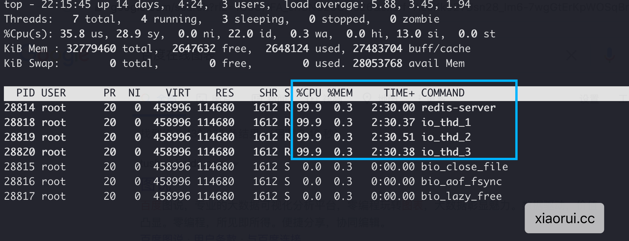Click the COMMAND column header
Viewport: 629px width, 241px height.
pyautogui.click(x=443, y=93)
